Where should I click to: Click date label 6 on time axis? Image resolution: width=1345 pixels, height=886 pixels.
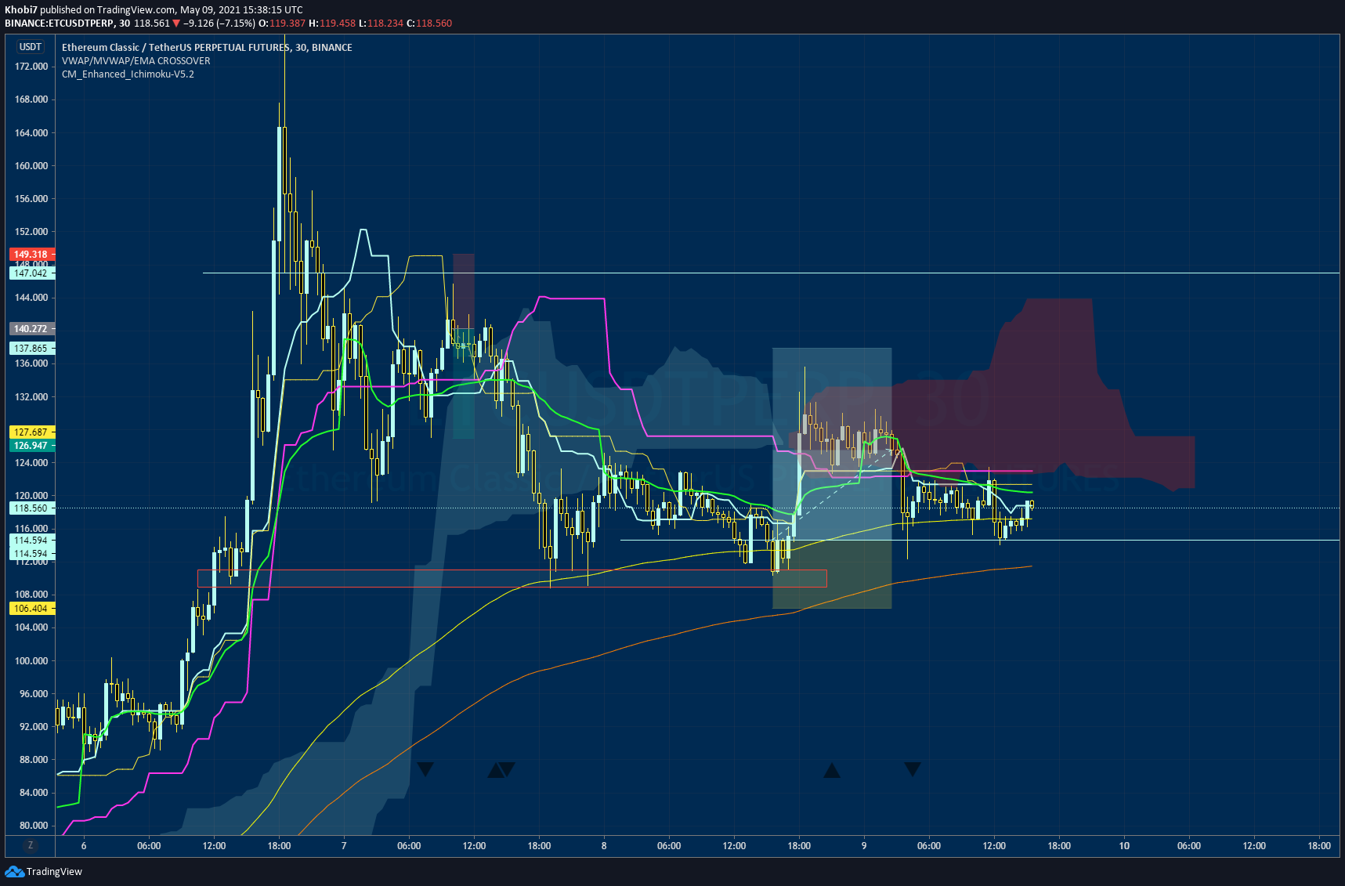tap(84, 845)
